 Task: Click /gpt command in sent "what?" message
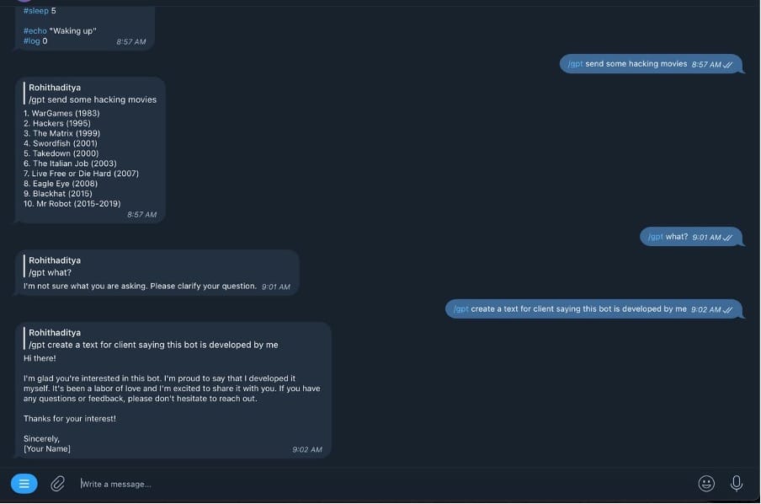pyautogui.click(x=655, y=238)
